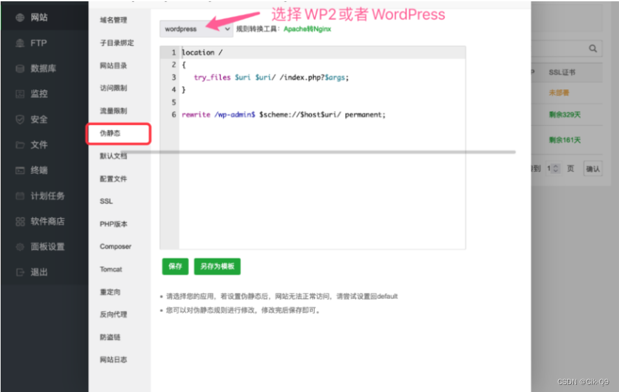The height and width of the screenshot is (392, 619).
Task: Click 保存 to save rewrite rules
Action: (175, 267)
